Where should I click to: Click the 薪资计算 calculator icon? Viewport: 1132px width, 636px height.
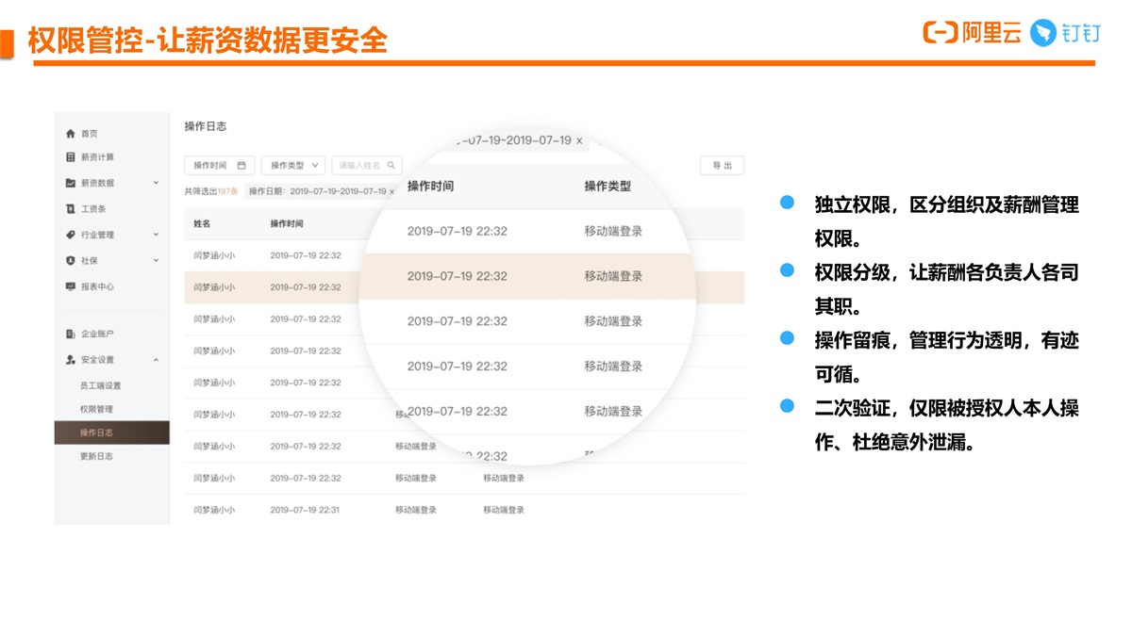[x=70, y=157]
